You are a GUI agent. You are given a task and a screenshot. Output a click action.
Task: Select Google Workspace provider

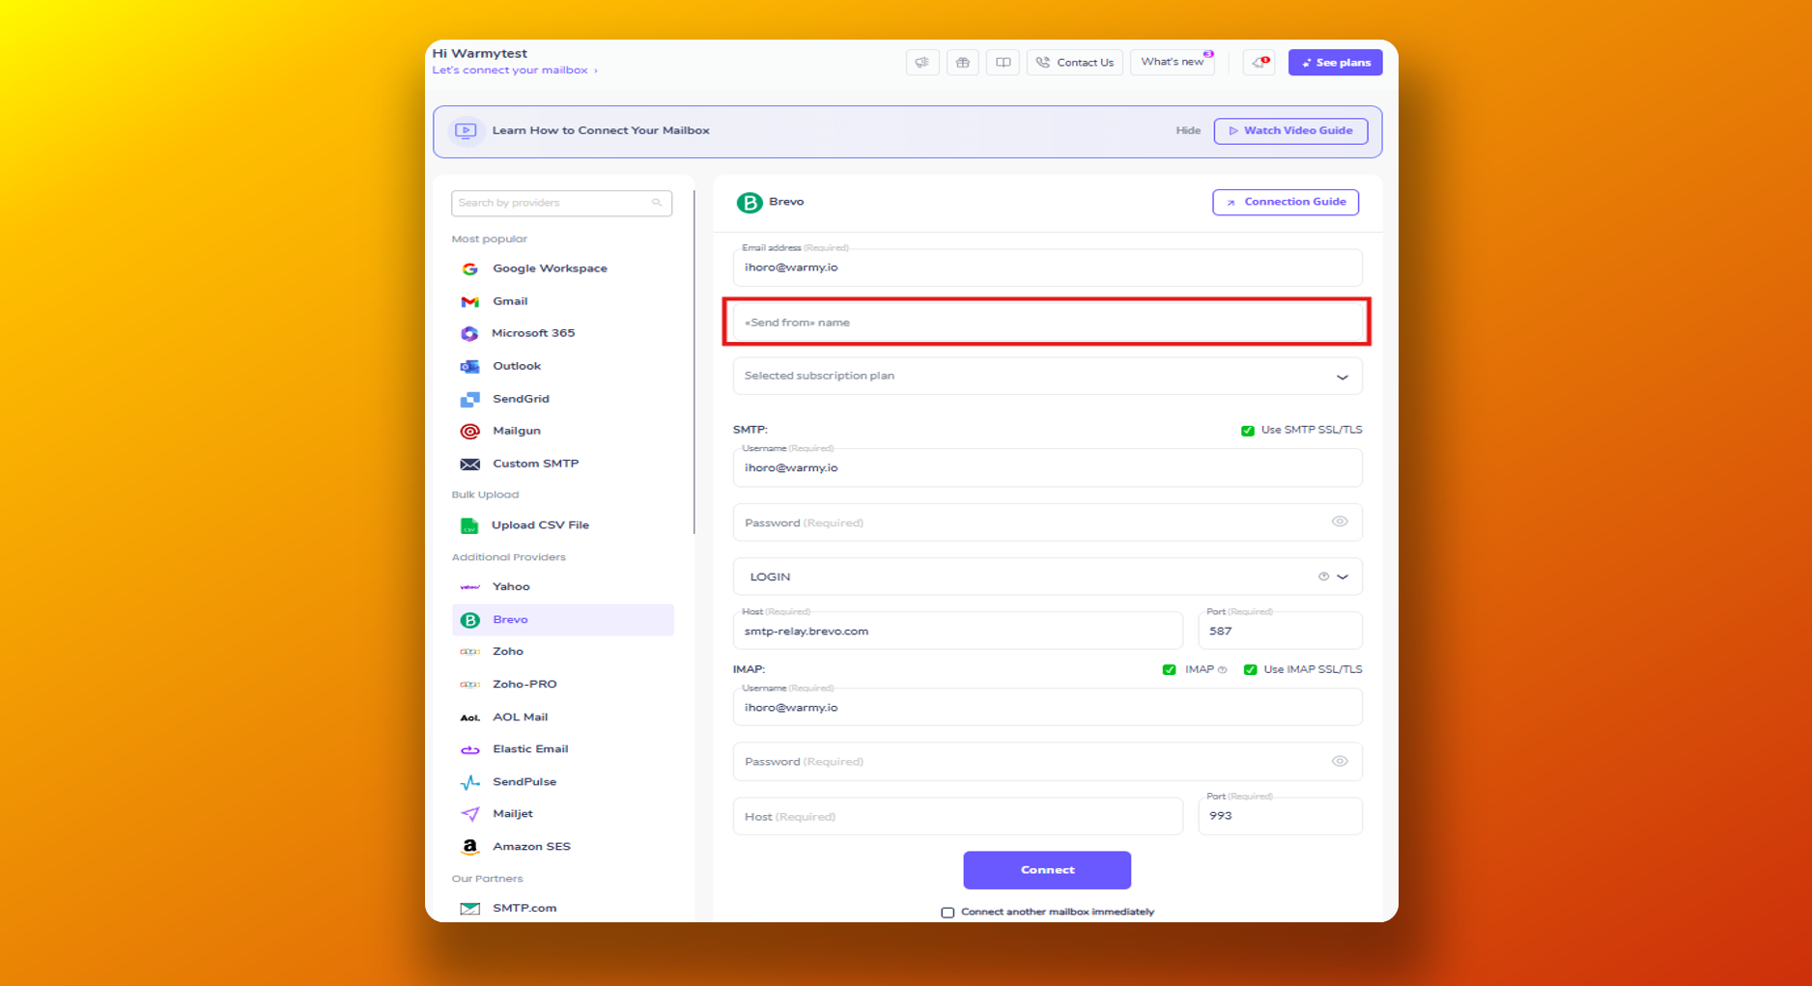coord(562,269)
